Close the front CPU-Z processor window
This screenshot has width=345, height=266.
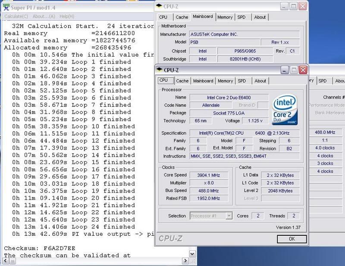click(303, 70)
